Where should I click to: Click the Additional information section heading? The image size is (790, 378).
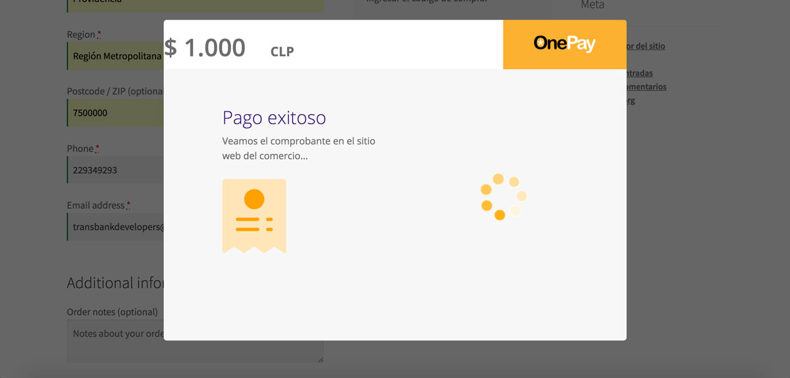[115, 283]
